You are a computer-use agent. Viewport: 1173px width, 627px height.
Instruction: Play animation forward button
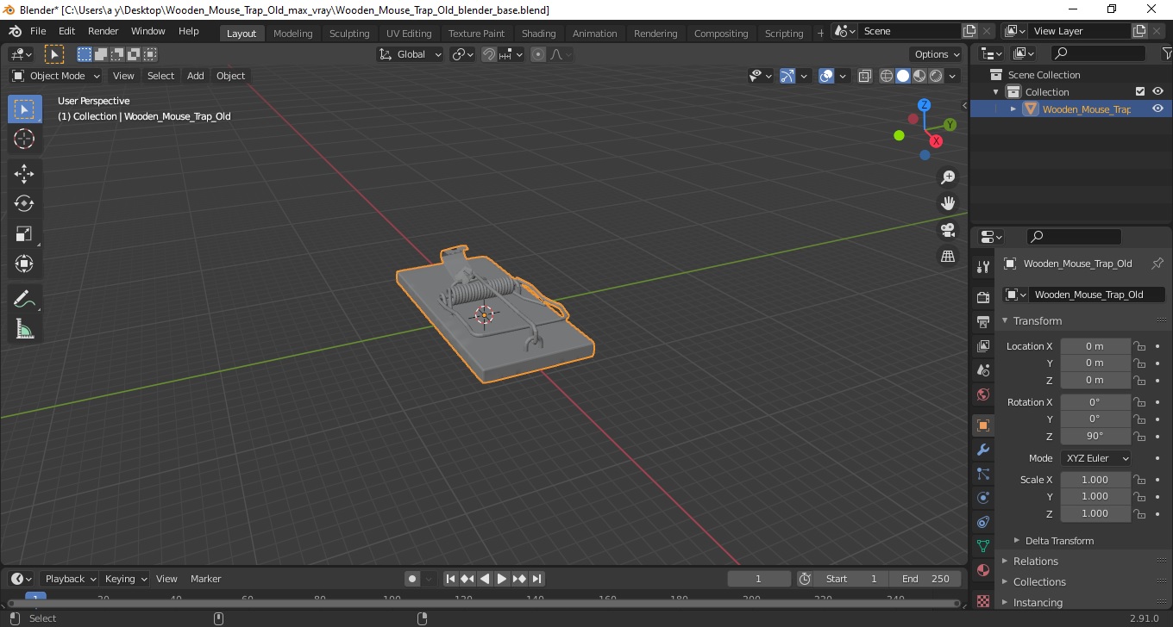pyautogui.click(x=502, y=579)
